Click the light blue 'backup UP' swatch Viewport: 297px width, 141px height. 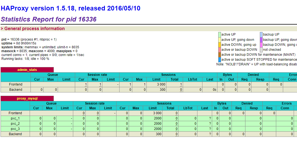click(261, 34)
